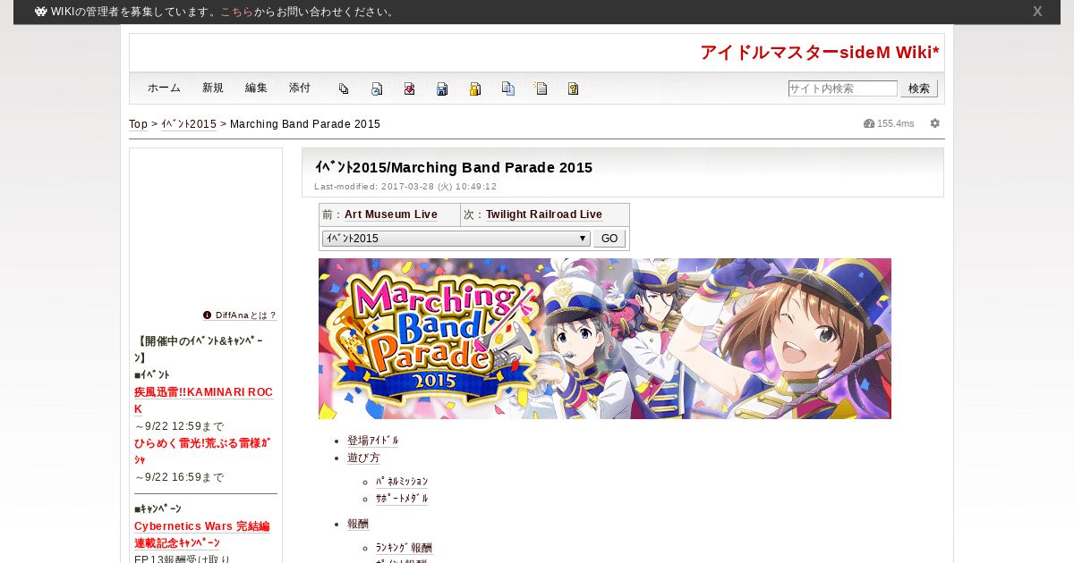
Task: Click the Last-modified date text
Action: 405,187
